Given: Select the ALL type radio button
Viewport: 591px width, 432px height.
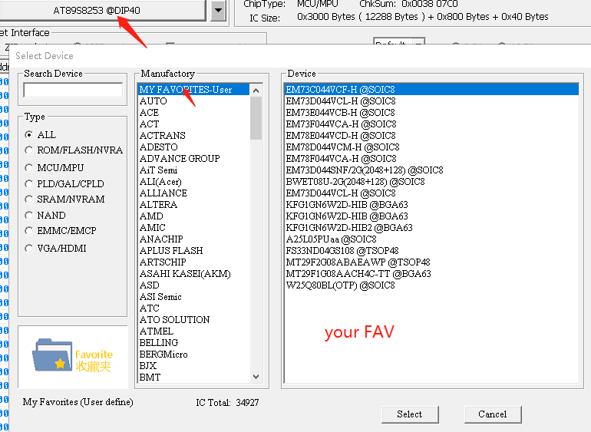Looking at the screenshot, I should 29,134.
